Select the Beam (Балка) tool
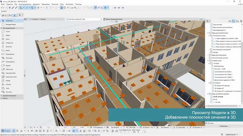Viewport: 243px width, 136px height. pyautogui.click(x=12, y=50)
